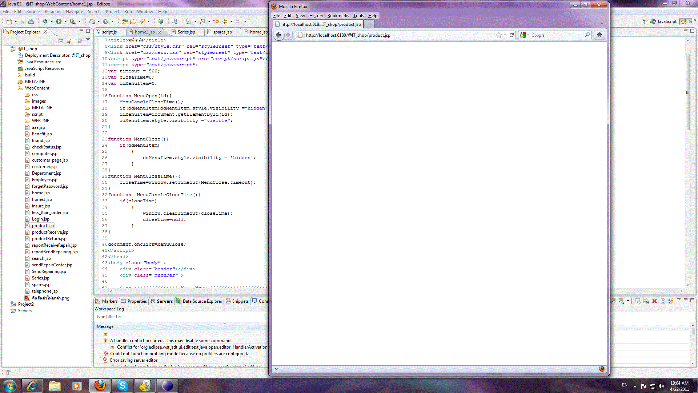Click the Refresh page icon in Firefox
The height and width of the screenshot is (393, 698).
(512, 35)
